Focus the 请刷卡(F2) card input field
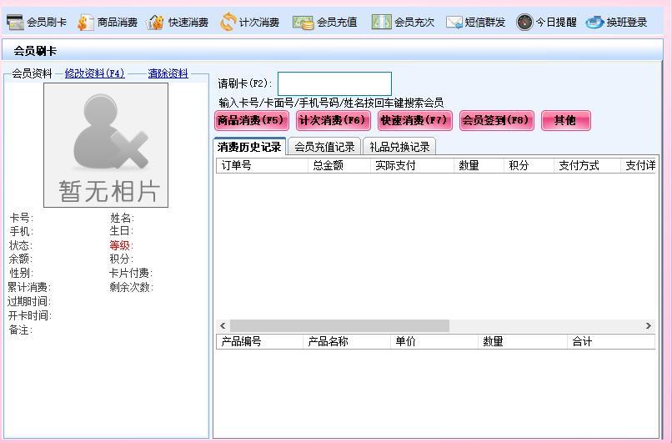Viewport: 672px width, 443px height. coord(334,83)
